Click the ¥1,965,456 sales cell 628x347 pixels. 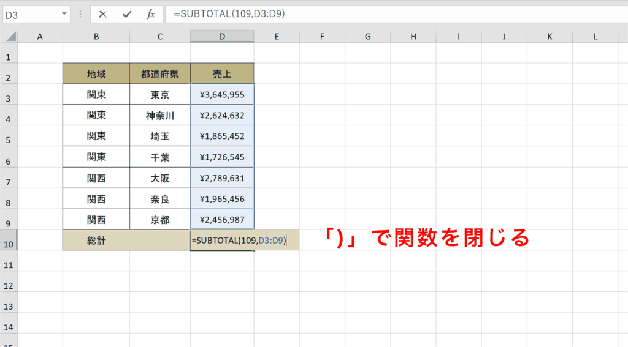222,199
